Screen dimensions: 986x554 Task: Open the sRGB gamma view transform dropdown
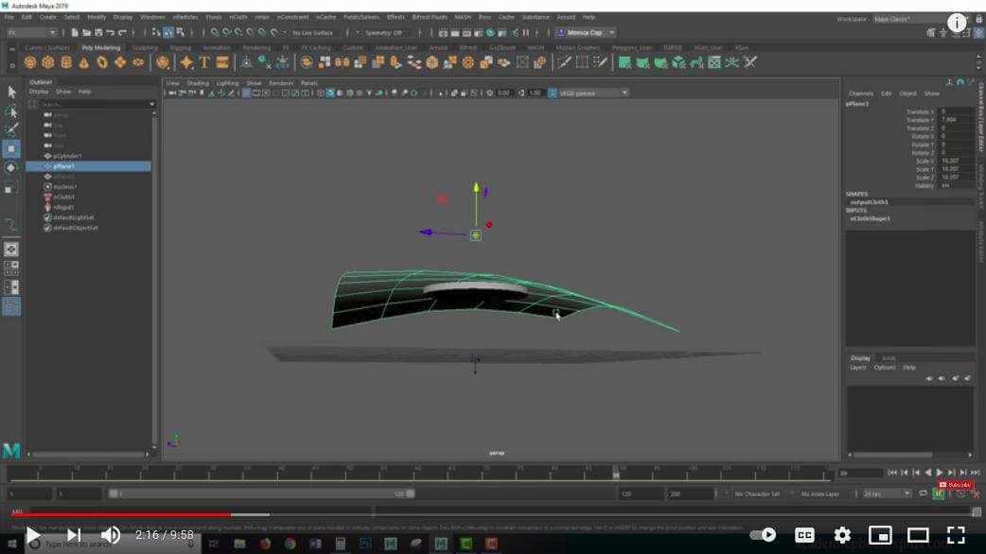pyautogui.click(x=593, y=93)
